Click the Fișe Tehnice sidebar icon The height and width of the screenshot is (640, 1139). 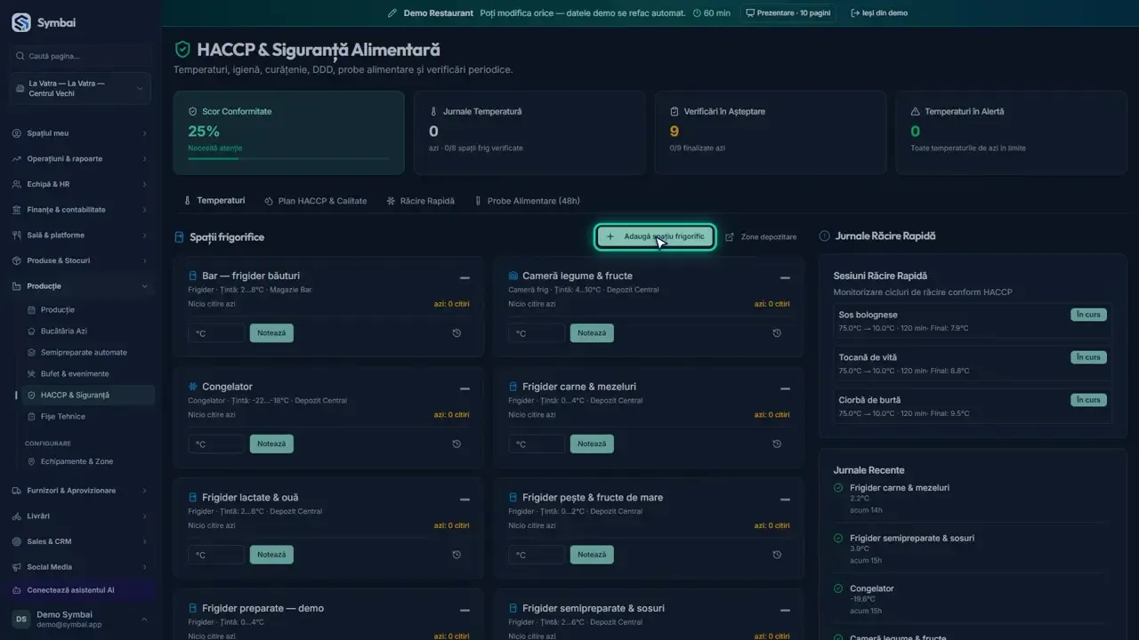pyautogui.click(x=32, y=416)
